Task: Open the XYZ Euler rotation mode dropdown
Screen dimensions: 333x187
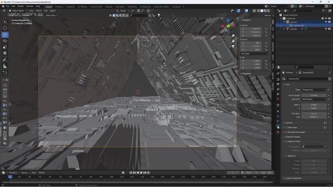Action: click(x=254, y=54)
